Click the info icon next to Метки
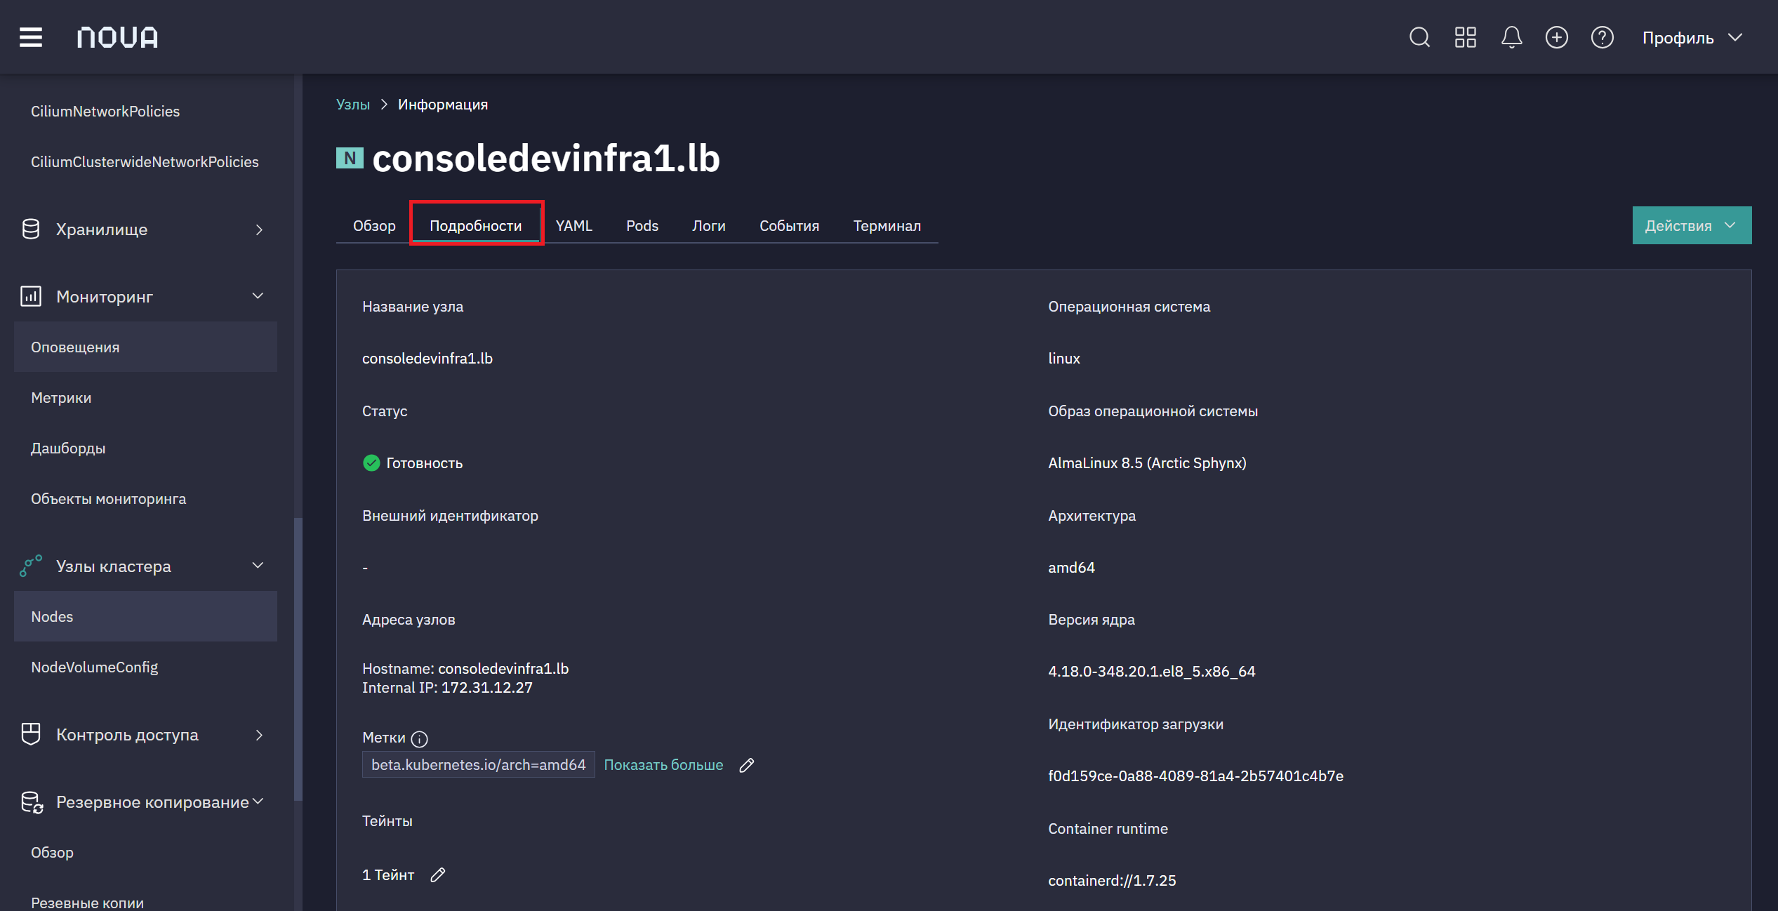Screen dimensions: 1778x911 (419, 738)
